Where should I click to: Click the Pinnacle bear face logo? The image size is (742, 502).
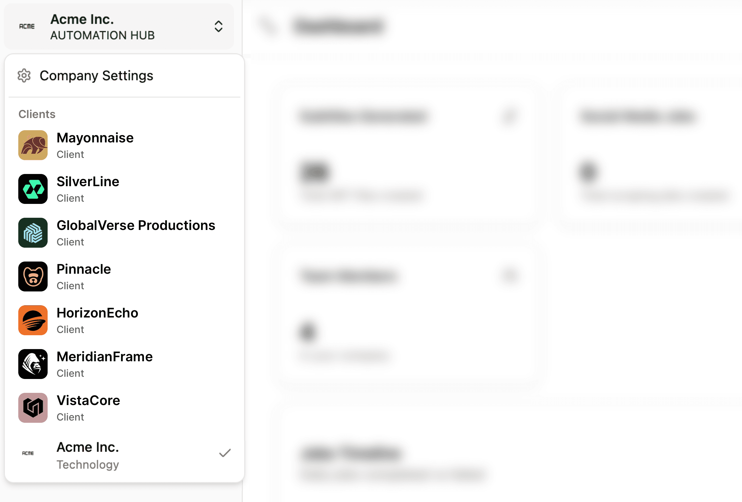[33, 276]
